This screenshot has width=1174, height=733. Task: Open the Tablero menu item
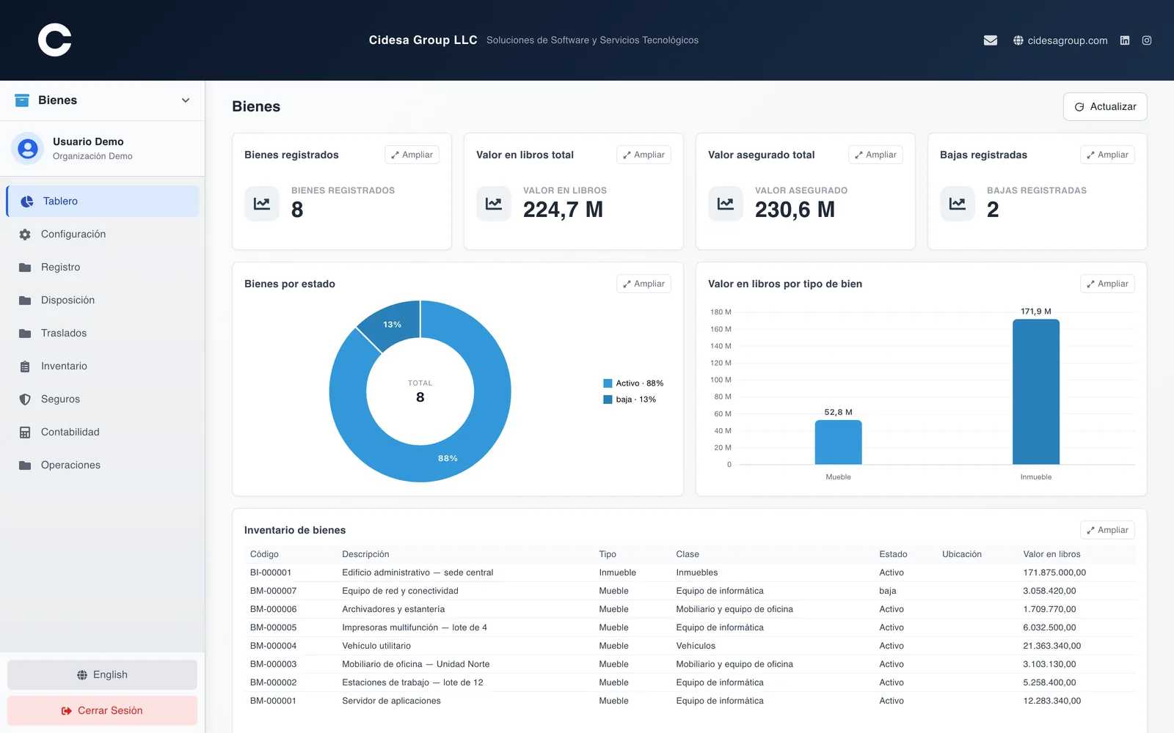pyautogui.click(x=103, y=202)
